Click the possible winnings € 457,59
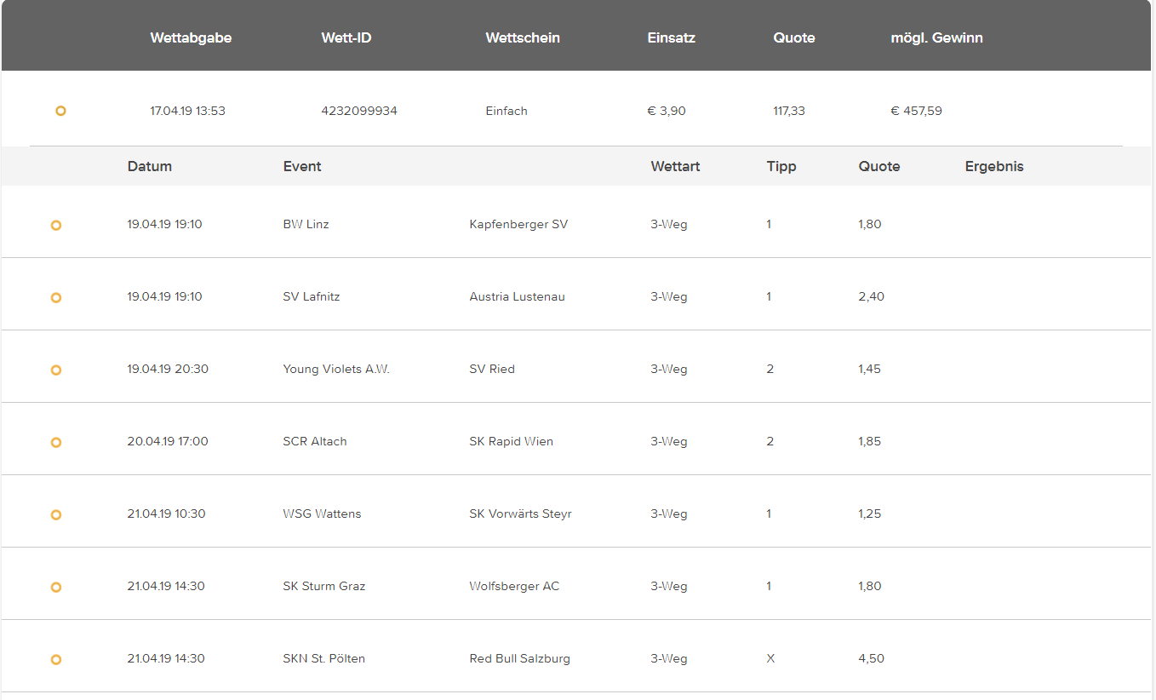 click(x=916, y=111)
